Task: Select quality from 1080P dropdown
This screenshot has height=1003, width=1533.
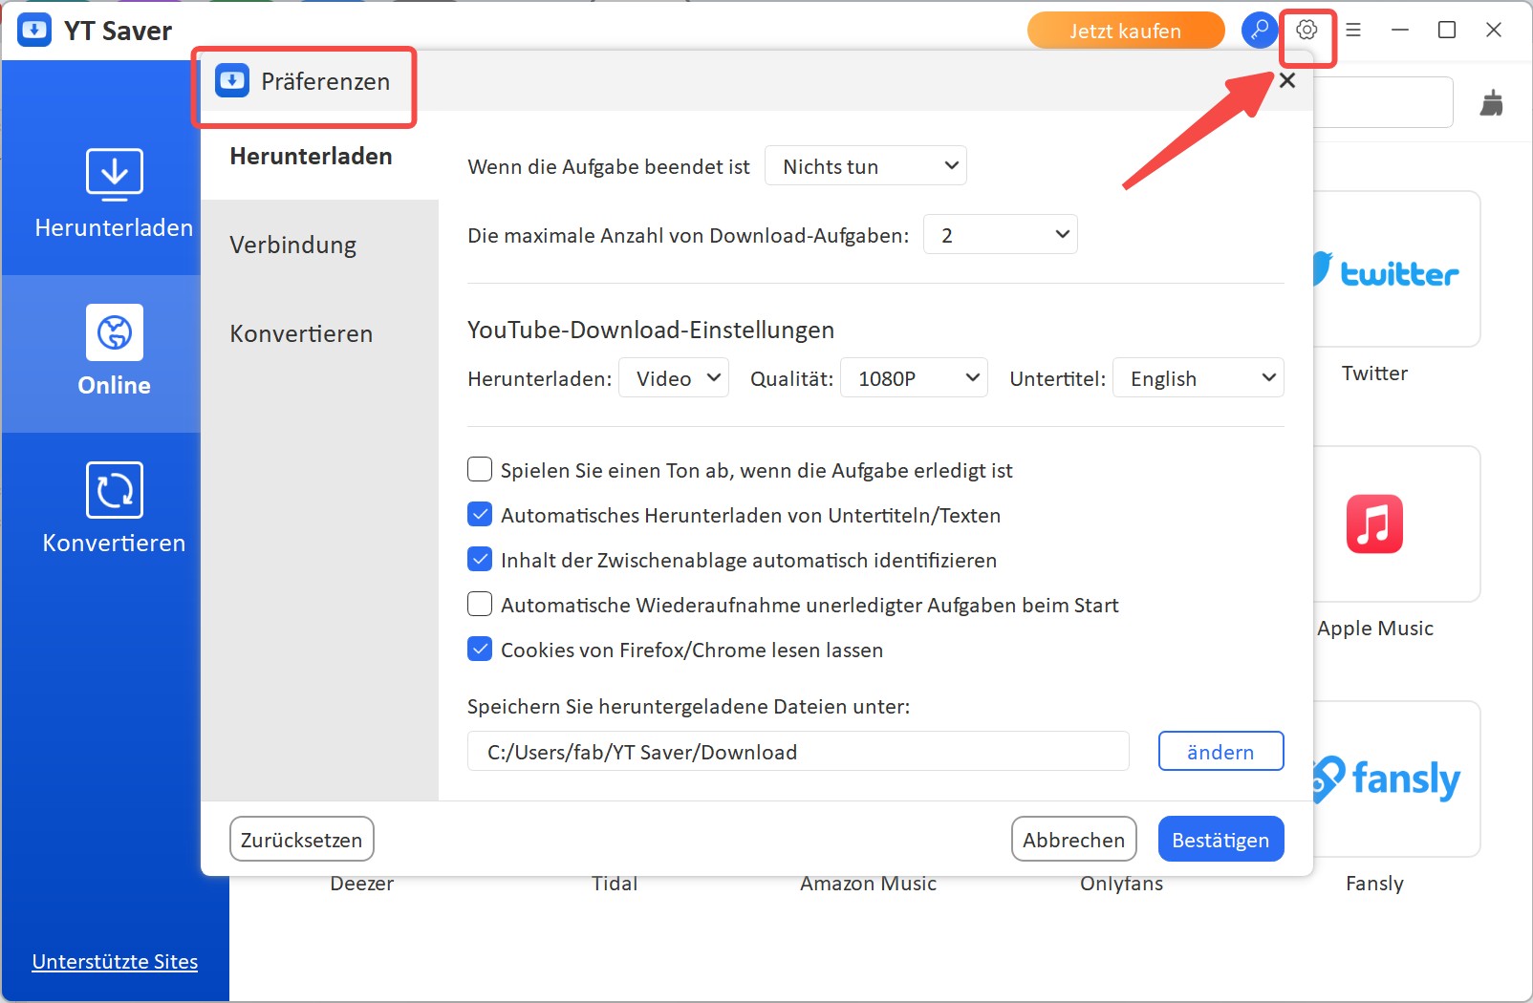Action: 914,378
